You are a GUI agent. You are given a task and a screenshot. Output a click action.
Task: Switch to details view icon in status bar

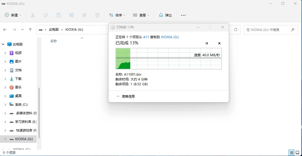point(292,153)
